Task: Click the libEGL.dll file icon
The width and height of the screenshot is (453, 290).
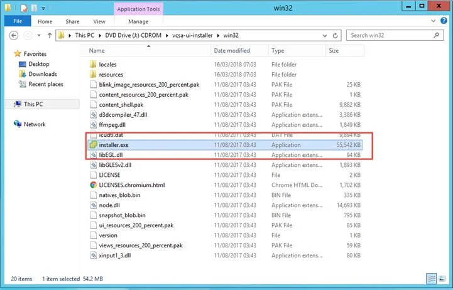Action: coord(94,155)
